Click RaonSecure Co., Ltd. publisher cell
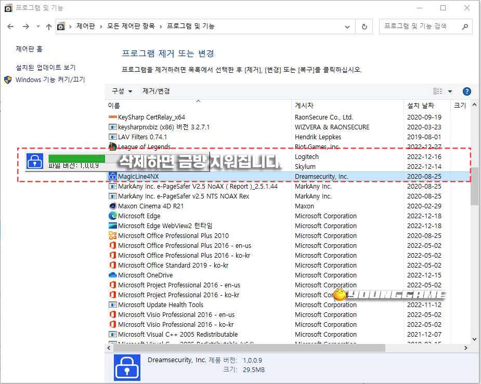Viewport: 481px width, 384px height. (x=323, y=117)
